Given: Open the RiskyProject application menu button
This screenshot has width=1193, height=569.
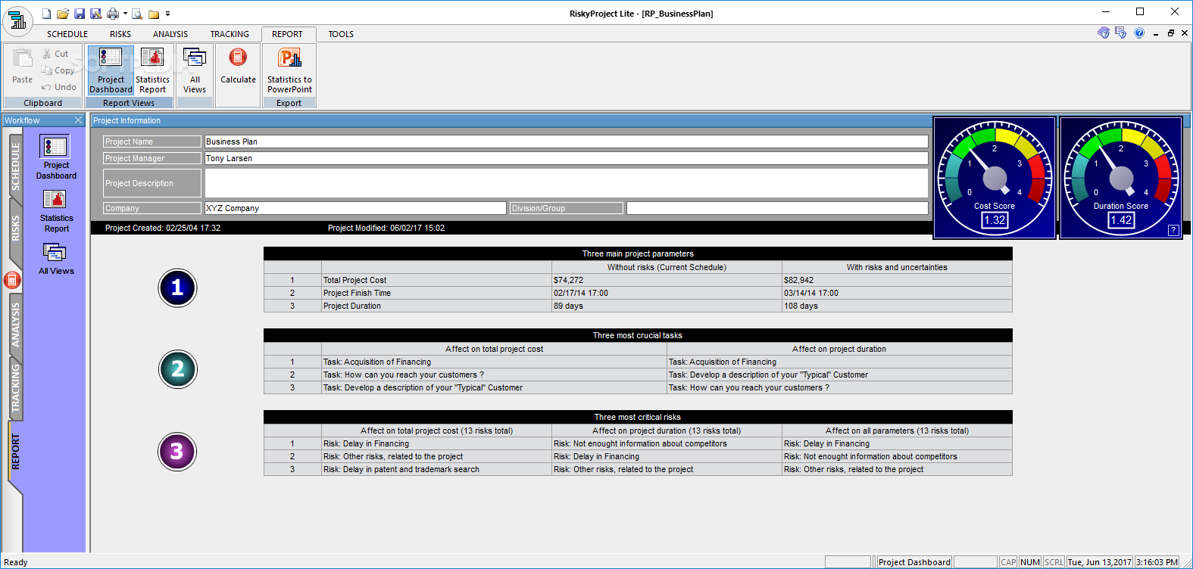Looking at the screenshot, I should (17, 20).
